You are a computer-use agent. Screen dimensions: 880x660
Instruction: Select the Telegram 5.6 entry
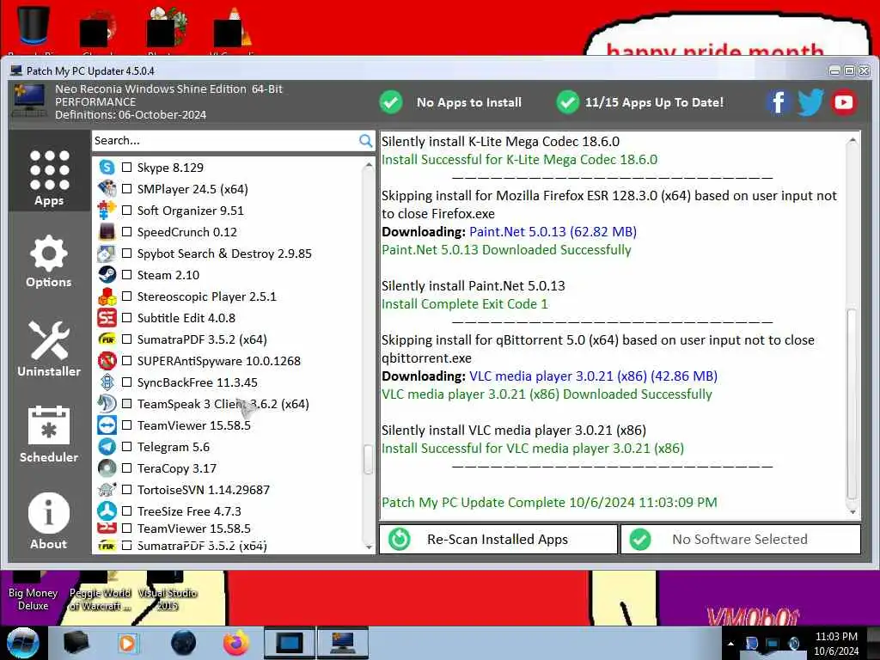click(174, 447)
